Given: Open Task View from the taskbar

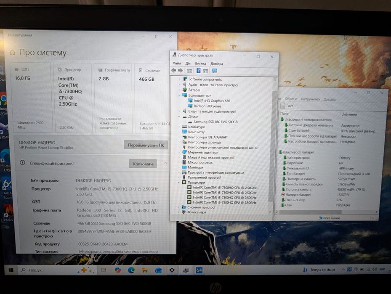Looking at the screenshot, I should point(104,270).
